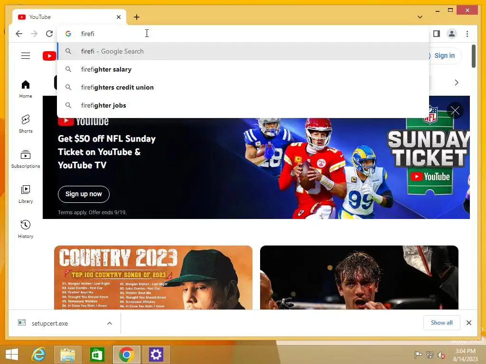Open Shorts in the sidebar
The height and width of the screenshot is (364, 486).
26,124
